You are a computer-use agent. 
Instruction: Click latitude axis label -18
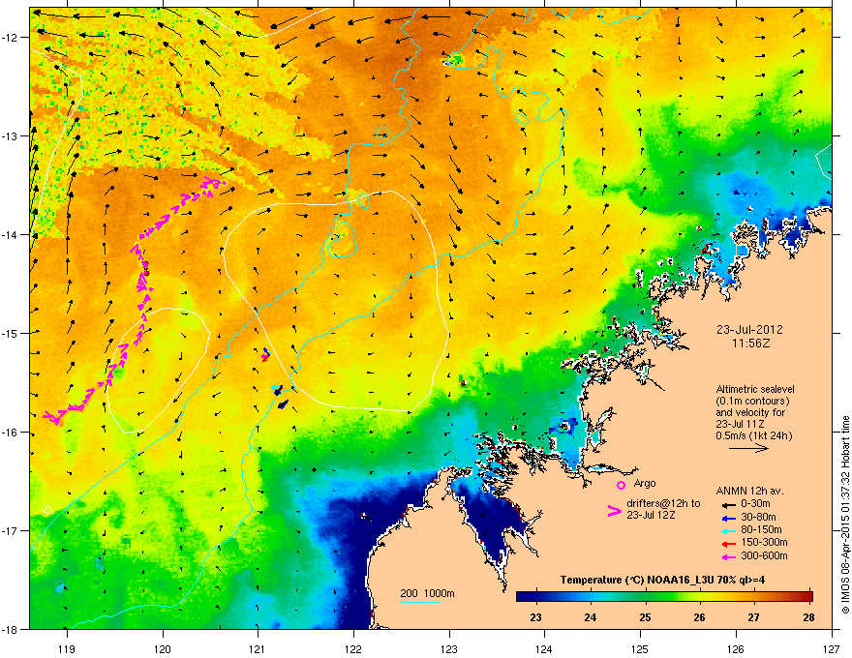pos(11,629)
